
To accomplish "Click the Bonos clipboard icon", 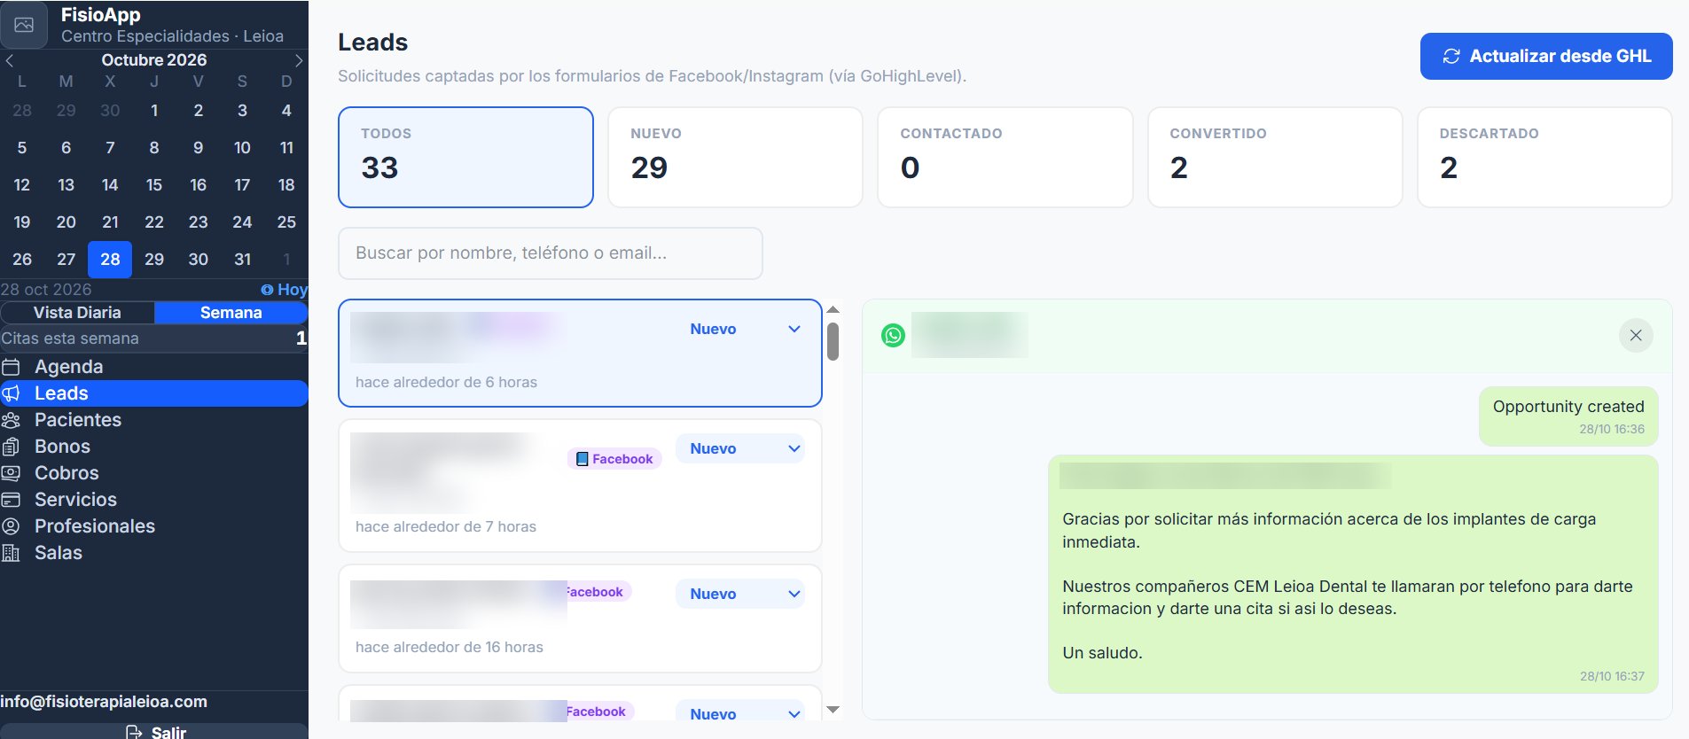I will point(11,447).
